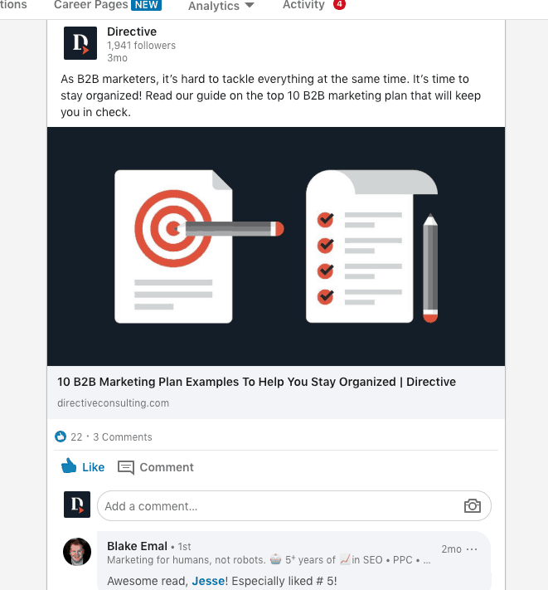Image resolution: width=548 pixels, height=590 pixels.
Task: Open the Directive company name link
Action: coord(132,32)
